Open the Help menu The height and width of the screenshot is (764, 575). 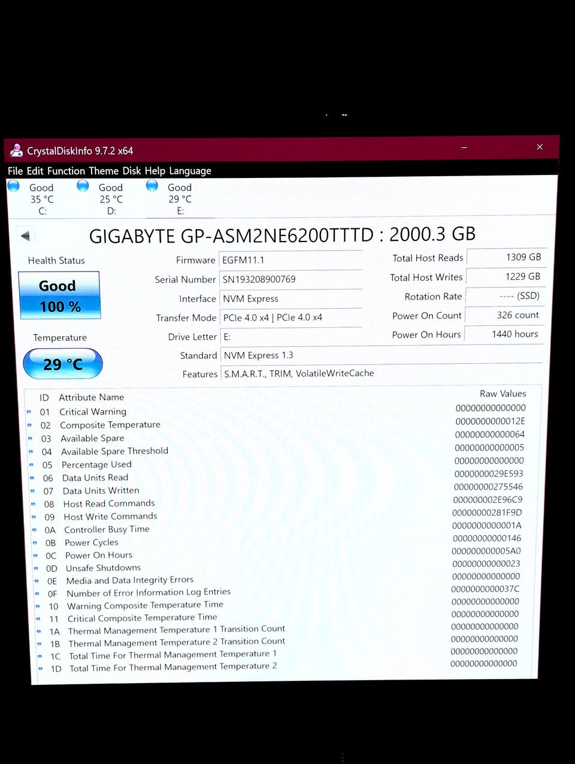(x=155, y=171)
